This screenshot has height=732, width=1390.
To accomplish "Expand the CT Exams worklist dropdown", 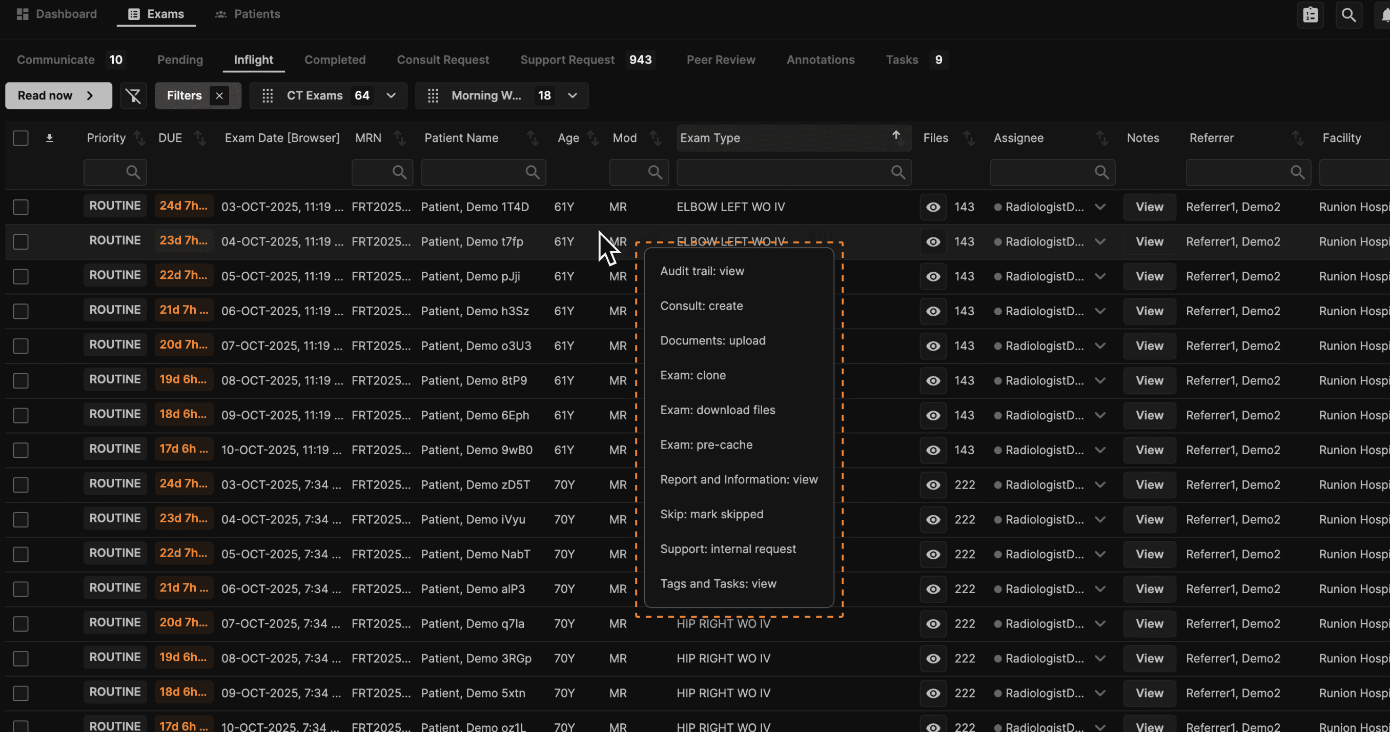I will tap(391, 95).
